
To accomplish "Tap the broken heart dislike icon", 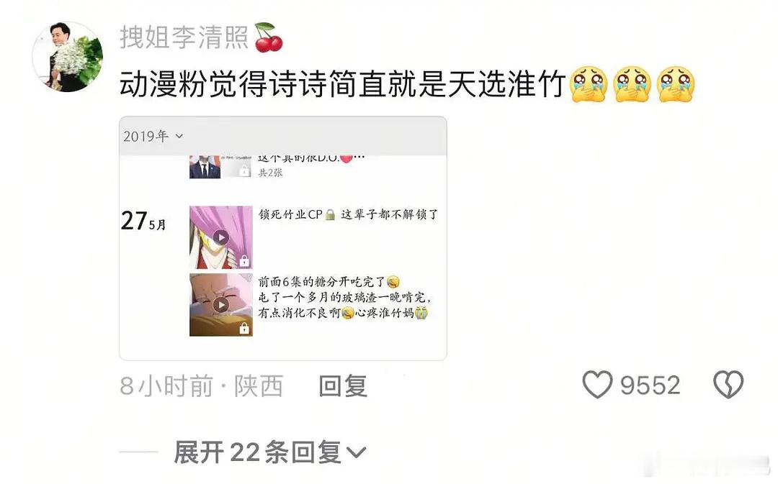I will pyautogui.click(x=728, y=385).
